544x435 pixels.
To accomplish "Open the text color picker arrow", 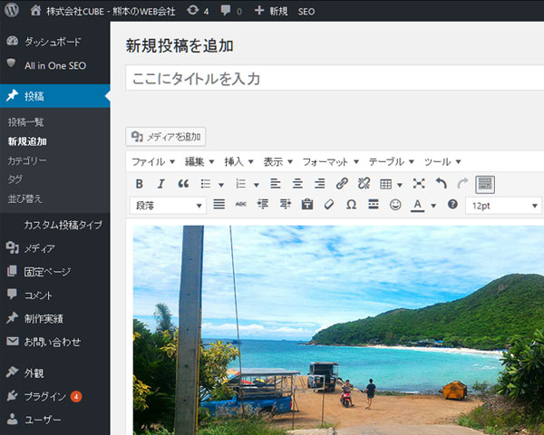I will point(433,206).
